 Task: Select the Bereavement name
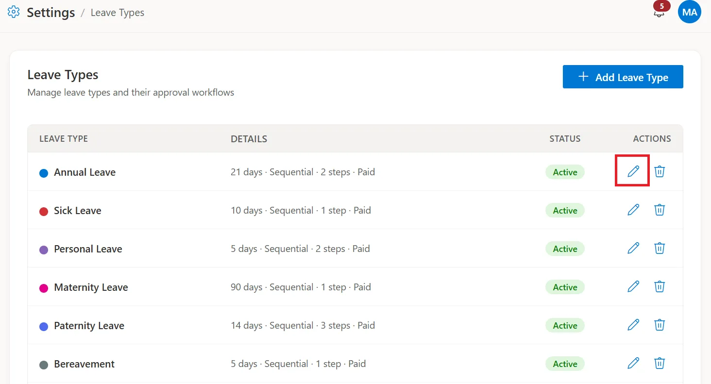click(85, 364)
